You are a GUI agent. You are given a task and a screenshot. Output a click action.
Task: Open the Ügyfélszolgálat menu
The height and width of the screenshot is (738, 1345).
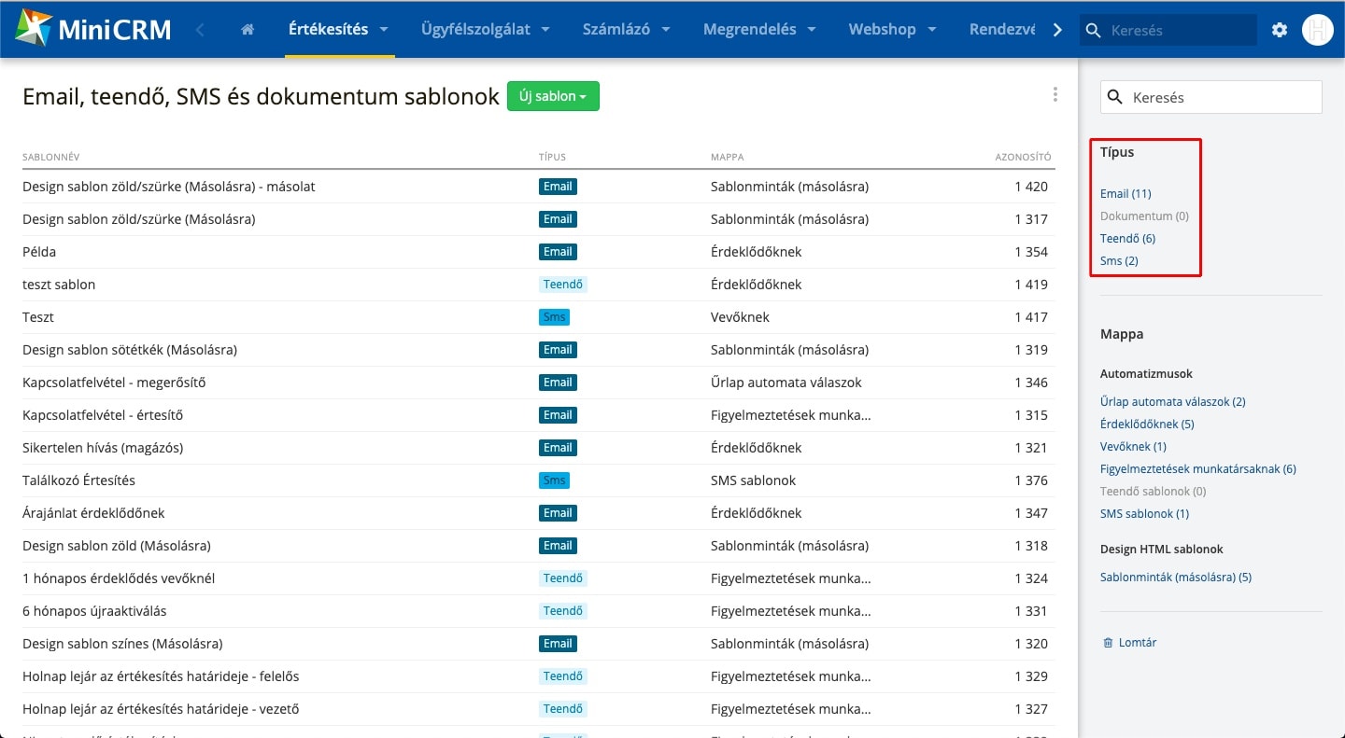point(486,29)
